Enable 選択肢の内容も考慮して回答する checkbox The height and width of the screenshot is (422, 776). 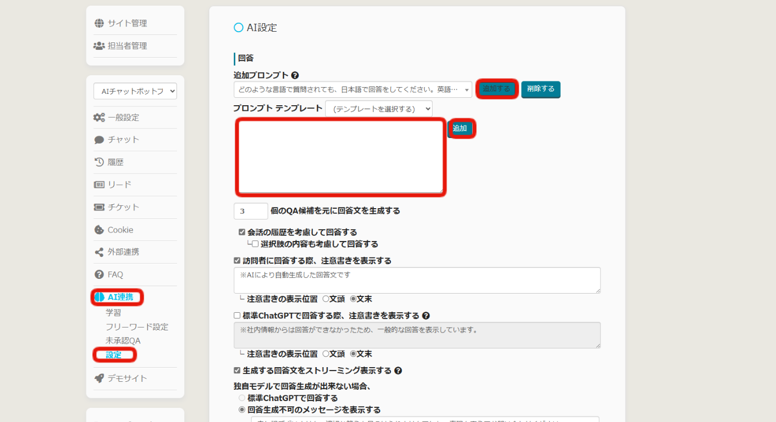click(x=255, y=244)
